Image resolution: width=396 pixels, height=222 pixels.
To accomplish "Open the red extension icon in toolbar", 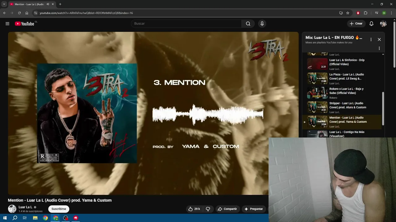I will click(358, 13).
